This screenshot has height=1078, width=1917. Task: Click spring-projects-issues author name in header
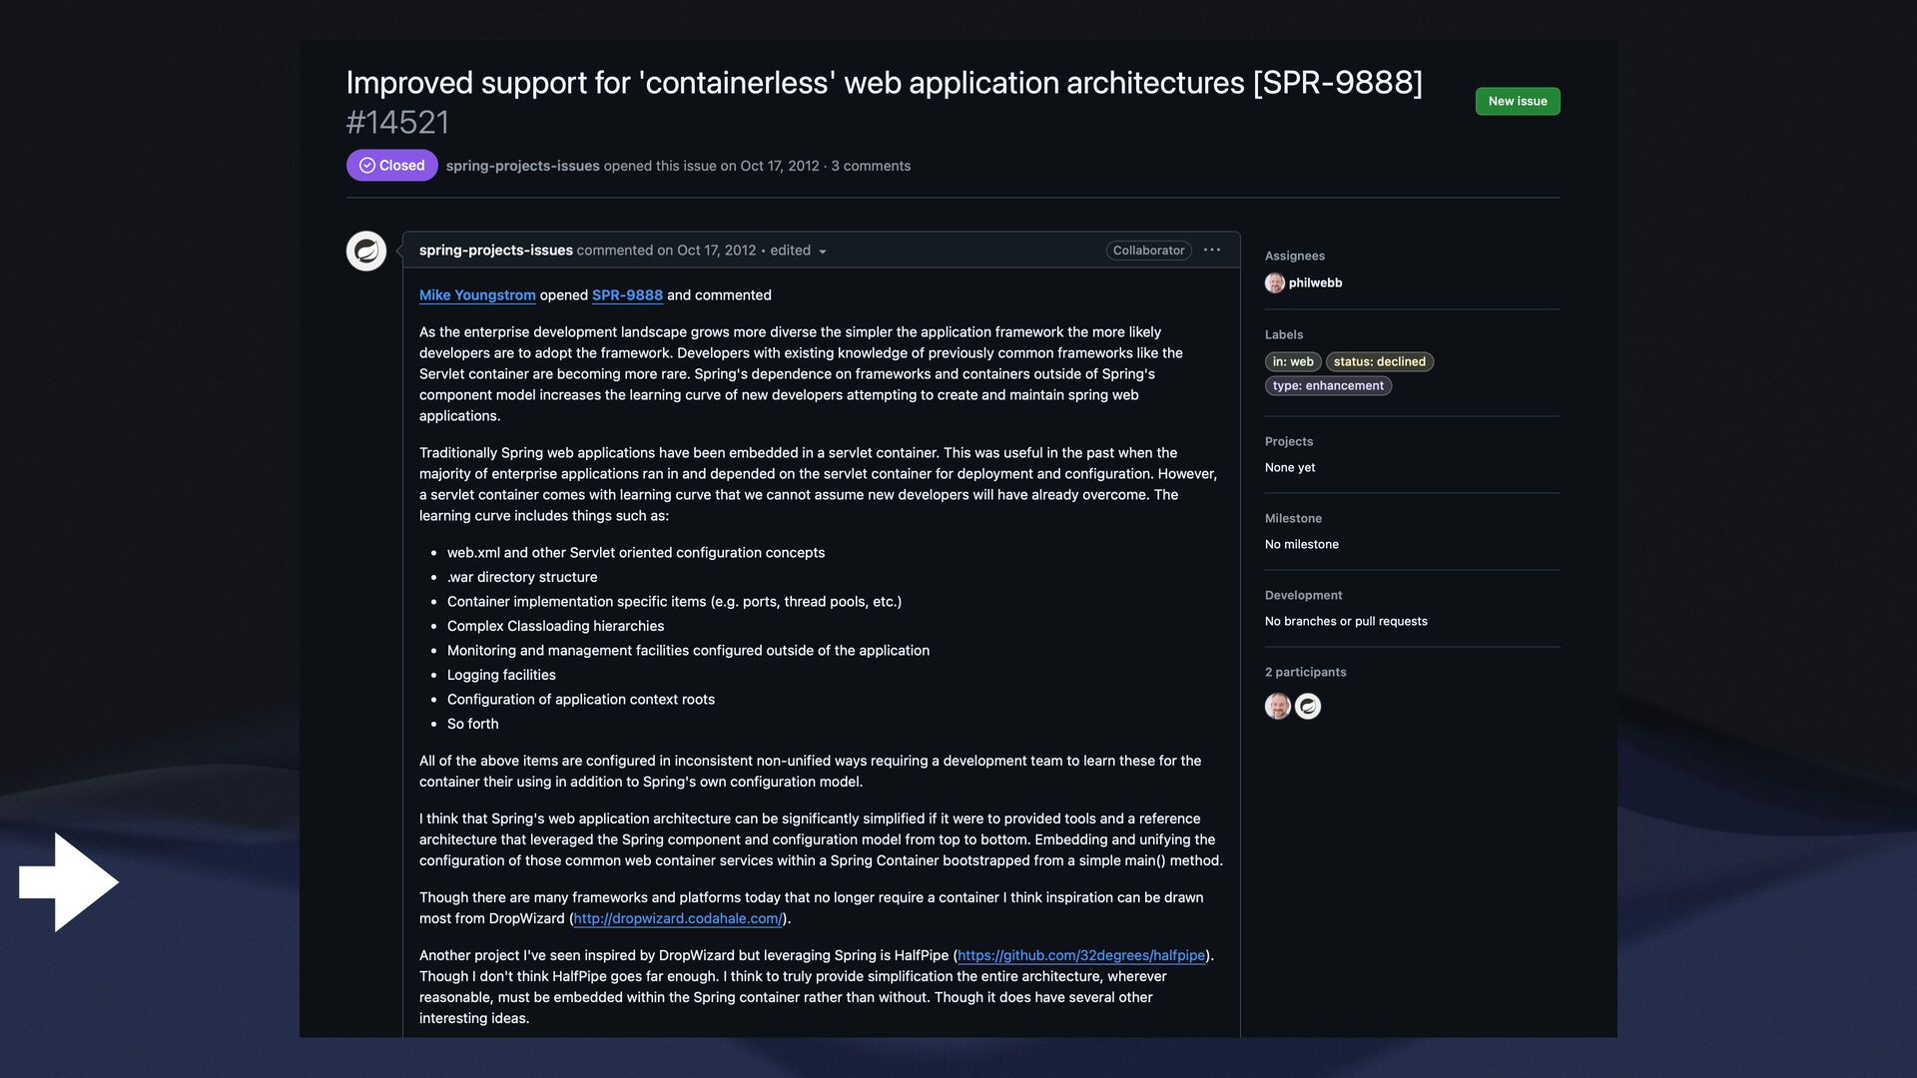[522, 166]
